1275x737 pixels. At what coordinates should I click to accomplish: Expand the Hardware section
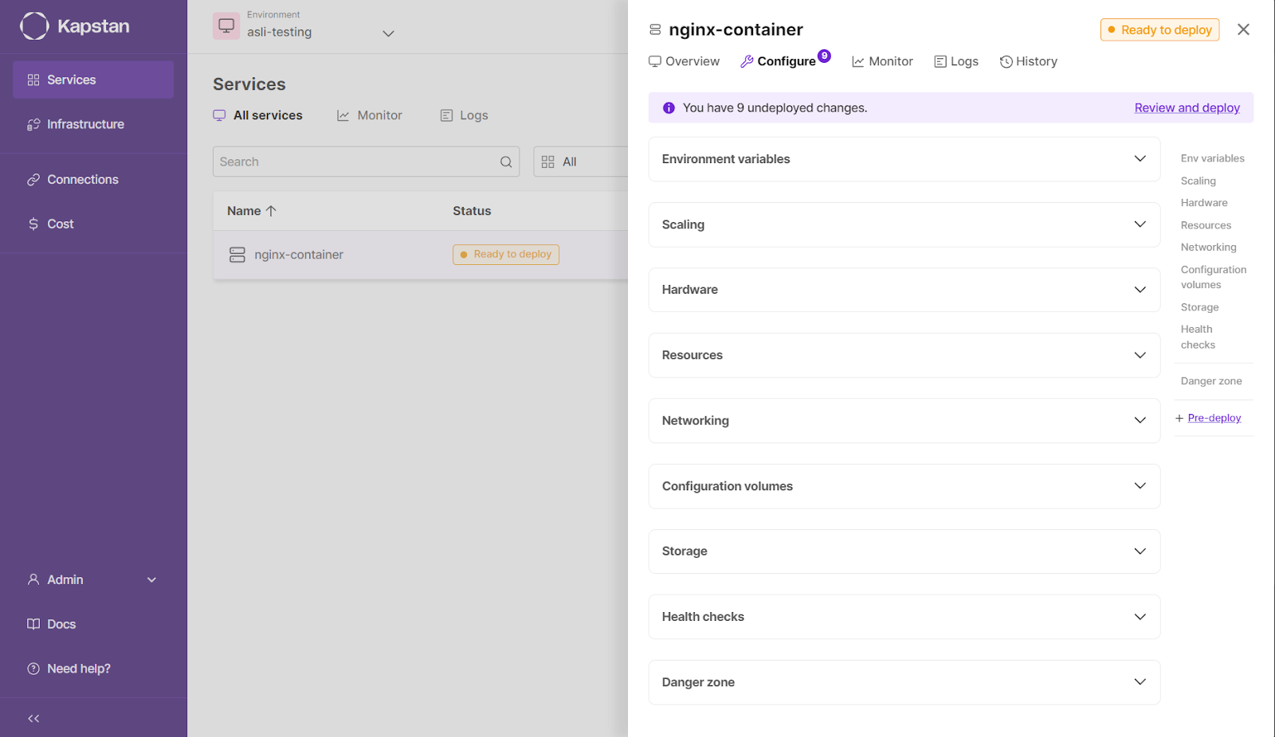904,290
